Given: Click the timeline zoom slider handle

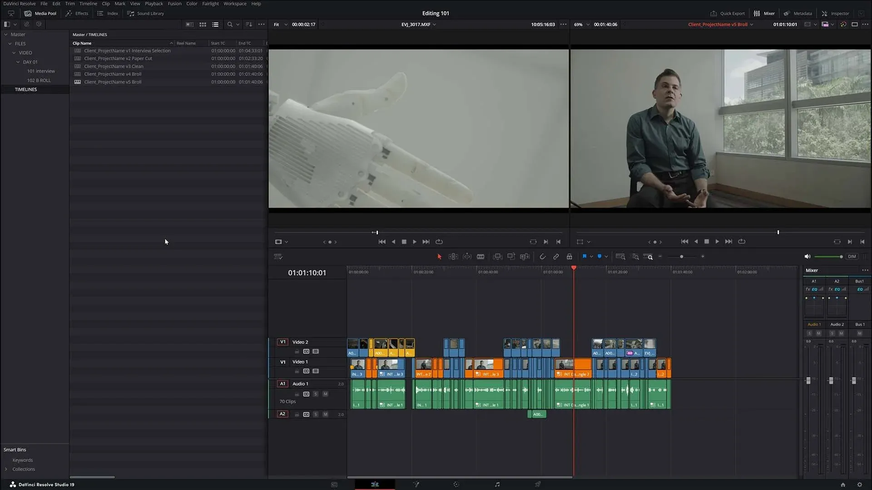Looking at the screenshot, I should (681, 257).
